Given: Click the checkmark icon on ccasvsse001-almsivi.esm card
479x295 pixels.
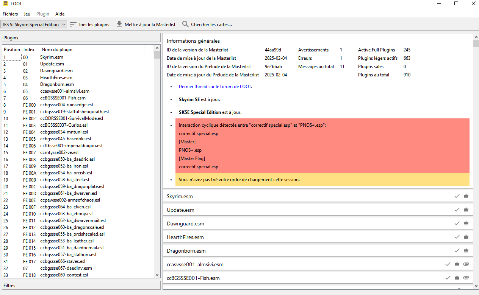Looking at the screenshot, I should click(448, 264).
